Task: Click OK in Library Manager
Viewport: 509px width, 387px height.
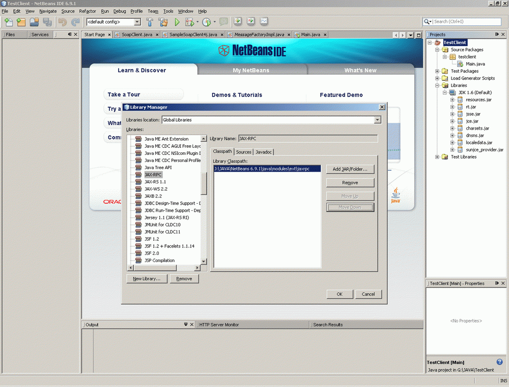Action: 340,294
